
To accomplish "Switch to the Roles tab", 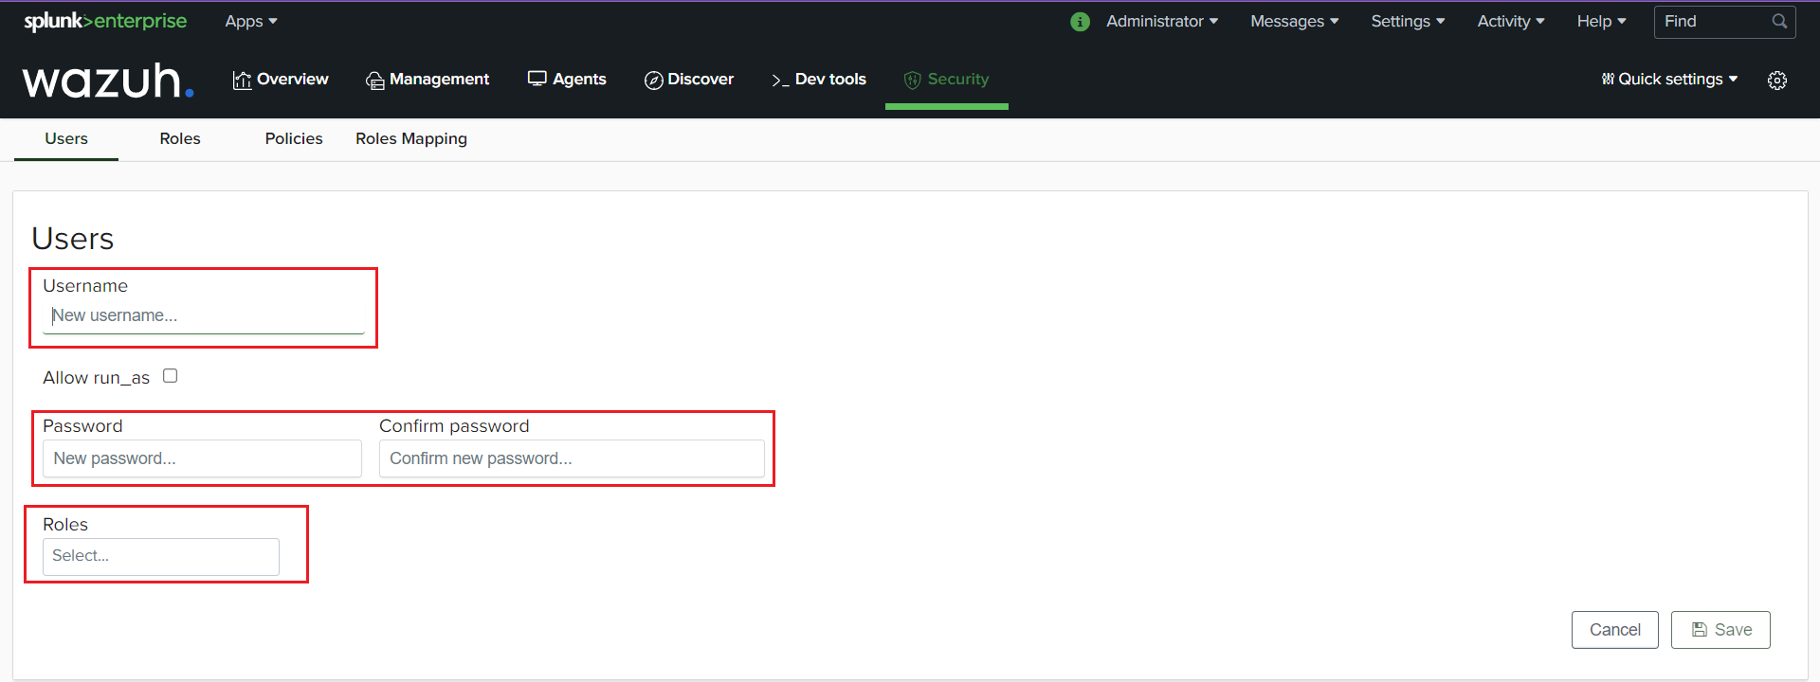I will point(180,138).
